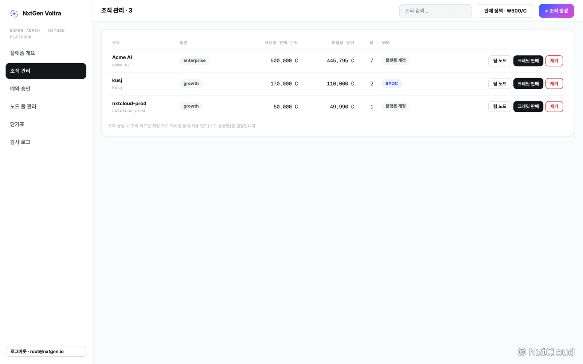The width and height of the screenshot is (583, 364).
Task: Click the + 조직 생성 button
Action: point(556,11)
